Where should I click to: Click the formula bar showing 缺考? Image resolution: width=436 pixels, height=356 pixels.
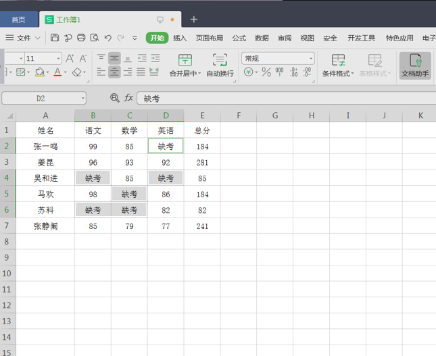(x=287, y=98)
